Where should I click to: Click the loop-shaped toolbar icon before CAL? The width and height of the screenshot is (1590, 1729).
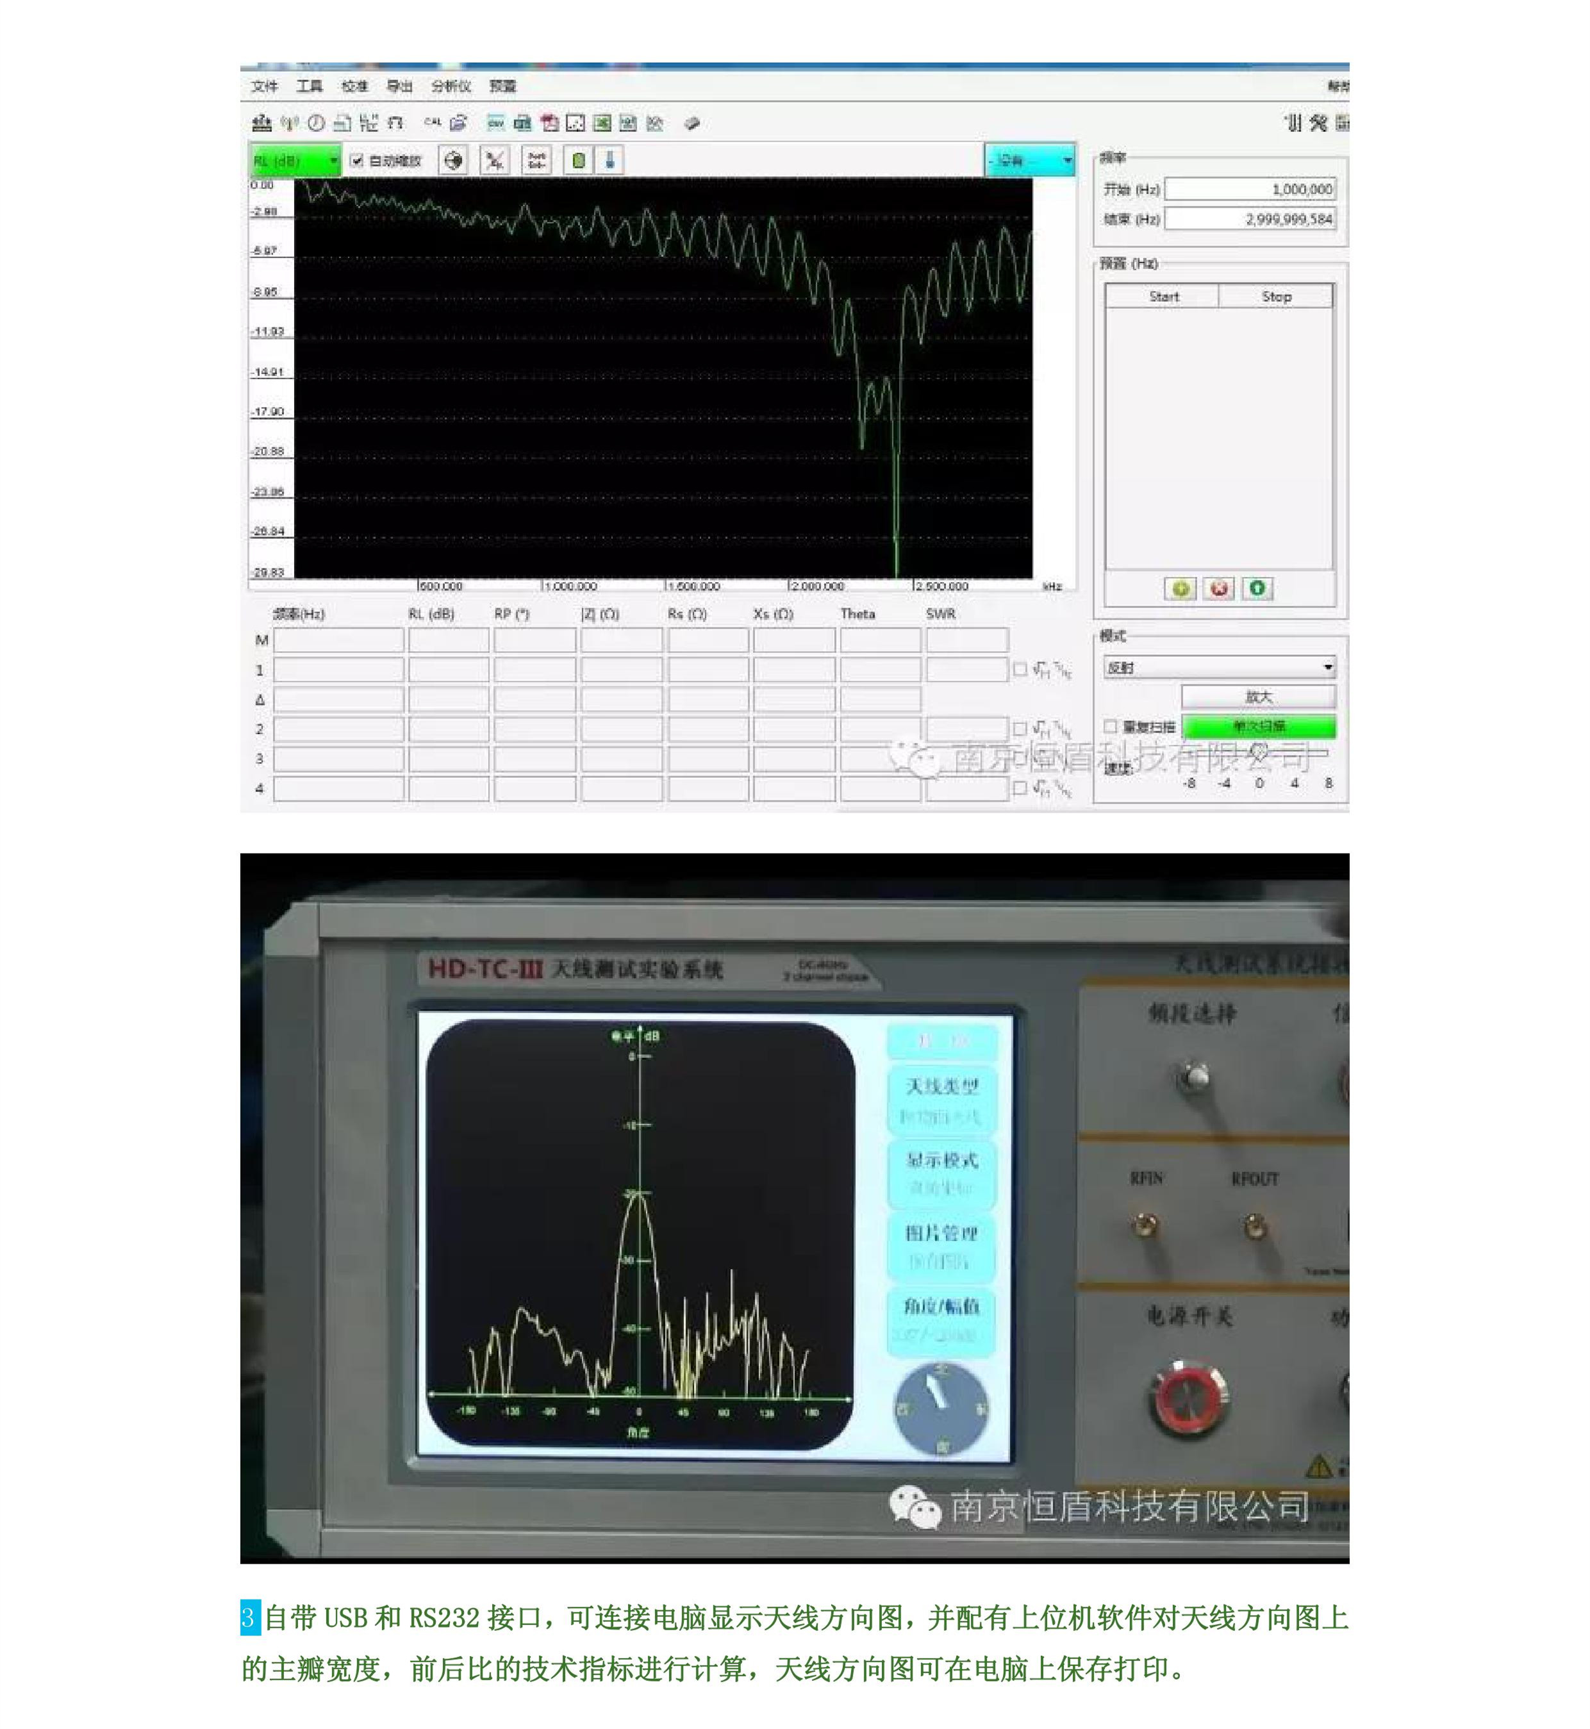pyautogui.click(x=395, y=123)
